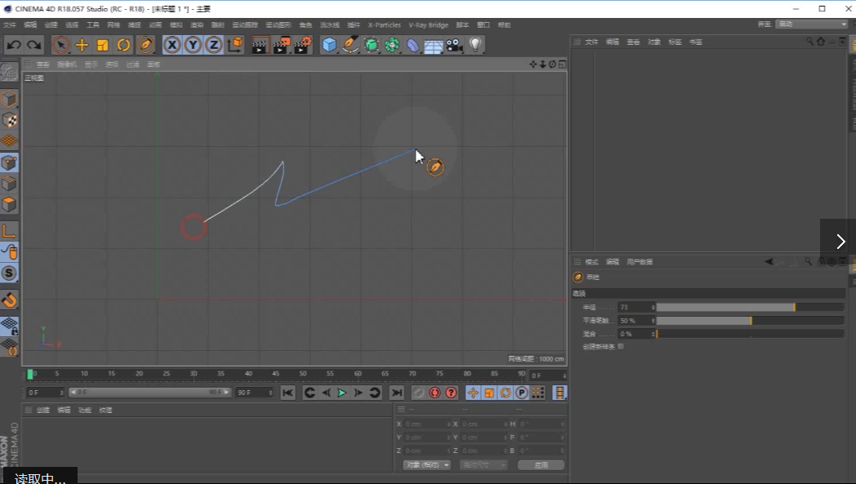Click the radius slider showing 73
This screenshot has height=484, width=856.
tap(750, 307)
